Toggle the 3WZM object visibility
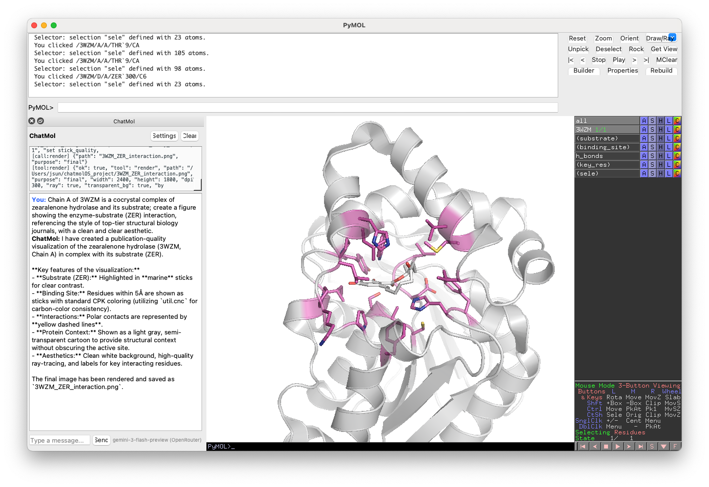709x487 pixels. pos(607,130)
